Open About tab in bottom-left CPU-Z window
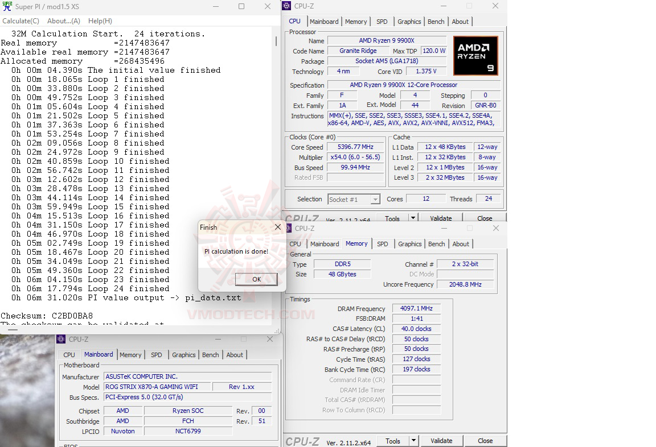The height and width of the screenshot is (447, 656). coord(235,355)
